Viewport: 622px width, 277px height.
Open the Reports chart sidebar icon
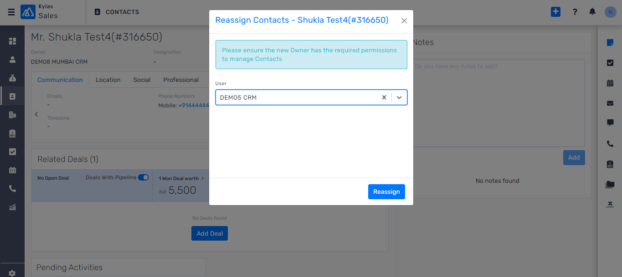(x=12, y=207)
